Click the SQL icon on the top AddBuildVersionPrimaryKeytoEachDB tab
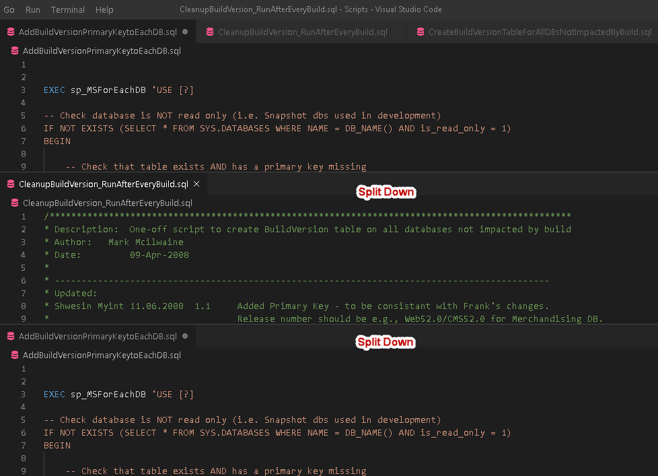The width and height of the screenshot is (658, 476). tap(11, 32)
